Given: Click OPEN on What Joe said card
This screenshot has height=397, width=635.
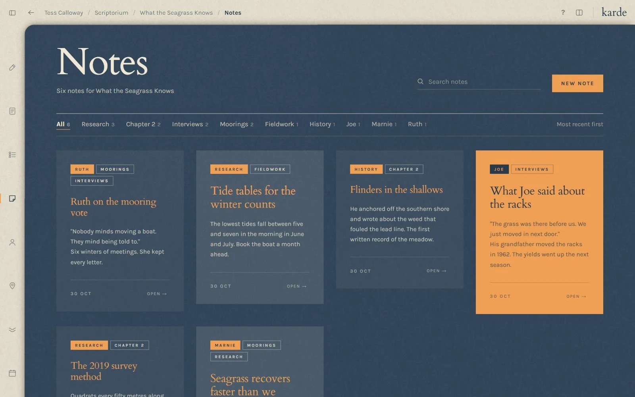Looking at the screenshot, I should [x=576, y=296].
